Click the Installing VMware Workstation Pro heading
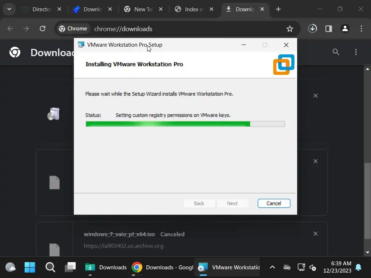Screen dimensions: 371x278 coord(134,64)
